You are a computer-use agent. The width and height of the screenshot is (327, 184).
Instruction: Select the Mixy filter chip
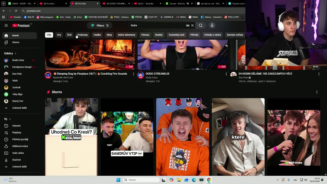(x=109, y=35)
